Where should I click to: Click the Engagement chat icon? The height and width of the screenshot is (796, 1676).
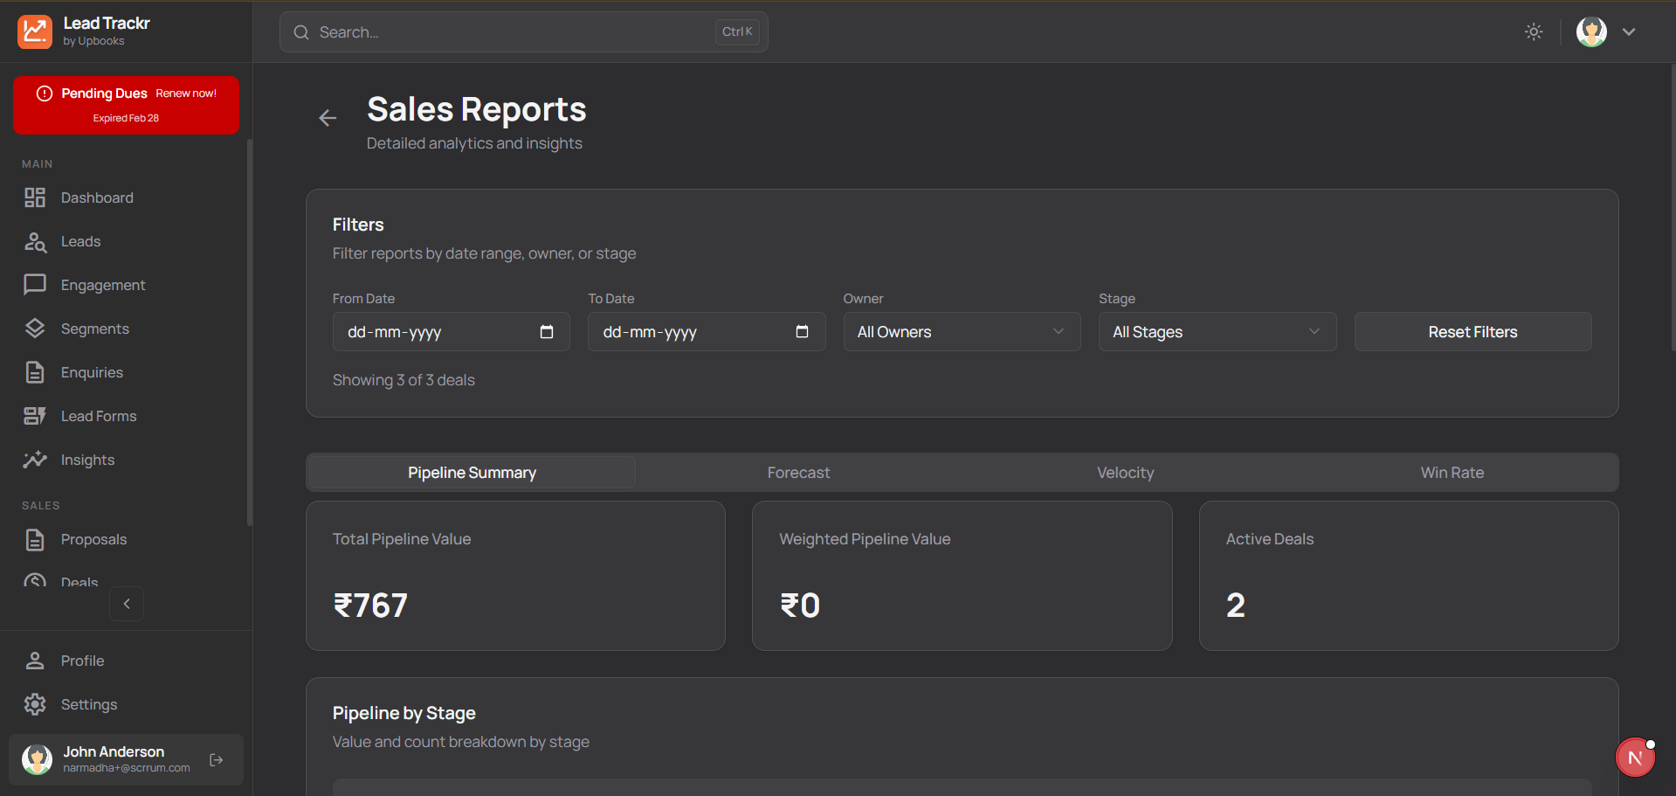35,285
